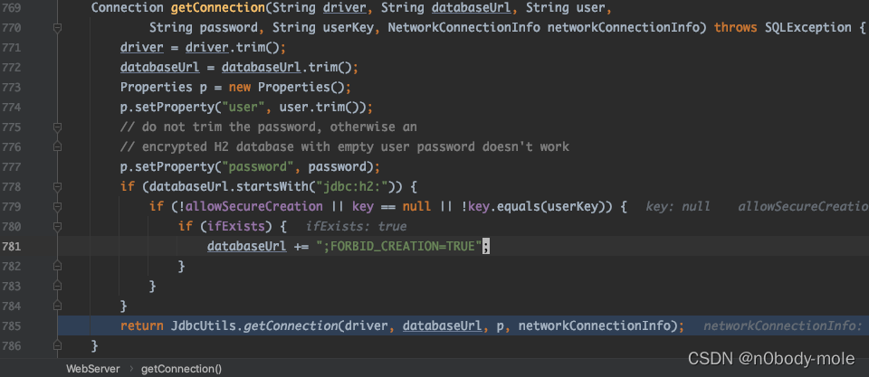
Task: Click the null keyword on line 779
Action: click(416, 207)
